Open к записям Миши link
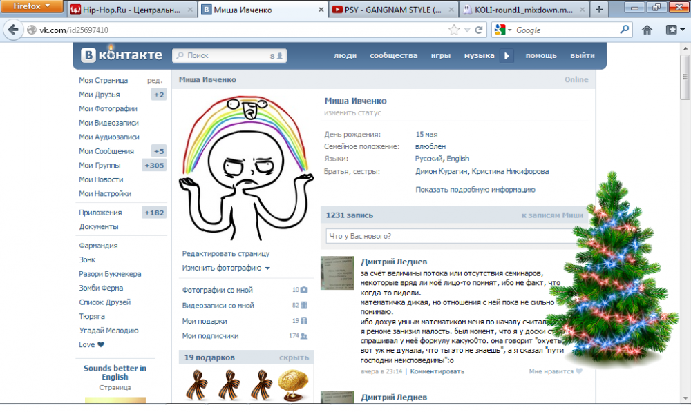 point(552,215)
